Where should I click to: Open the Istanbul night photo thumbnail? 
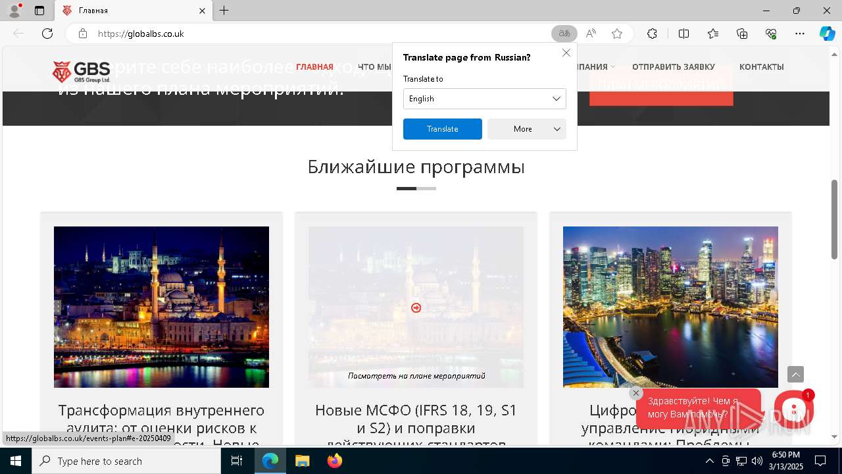tap(161, 307)
